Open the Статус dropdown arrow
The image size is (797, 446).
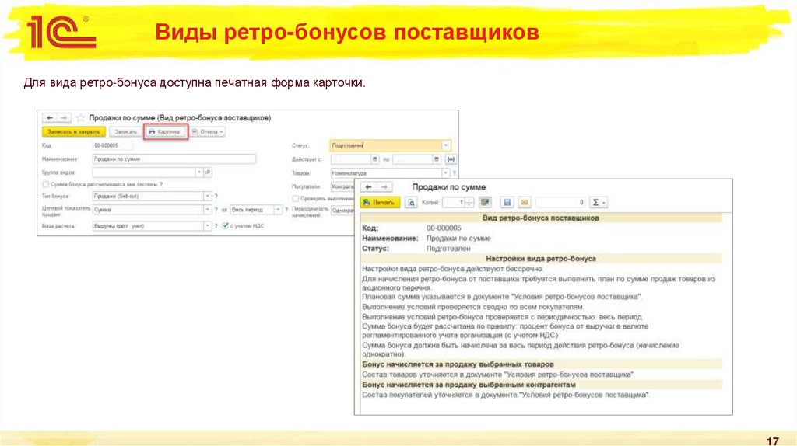[x=446, y=145]
